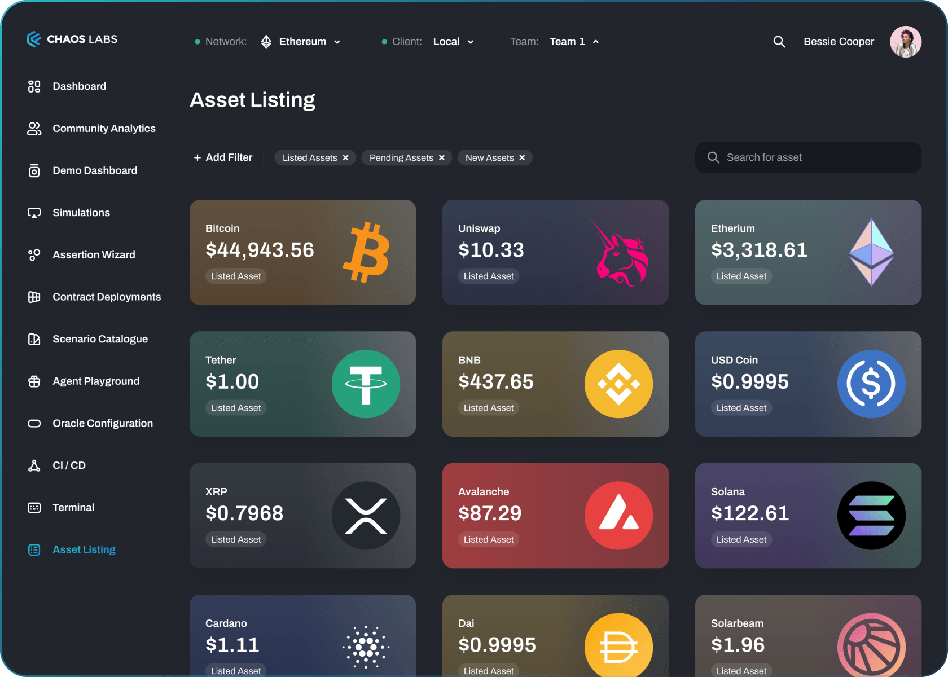Click the BNB yellow logo
The height and width of the screenshot is (677, 948).
click(x=619, y=384)
